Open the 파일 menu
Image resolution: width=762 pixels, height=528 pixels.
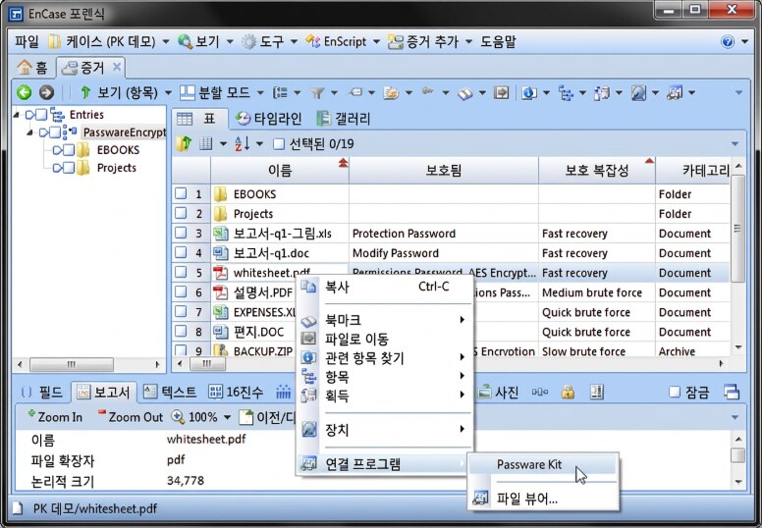click(x=27, y=42)
